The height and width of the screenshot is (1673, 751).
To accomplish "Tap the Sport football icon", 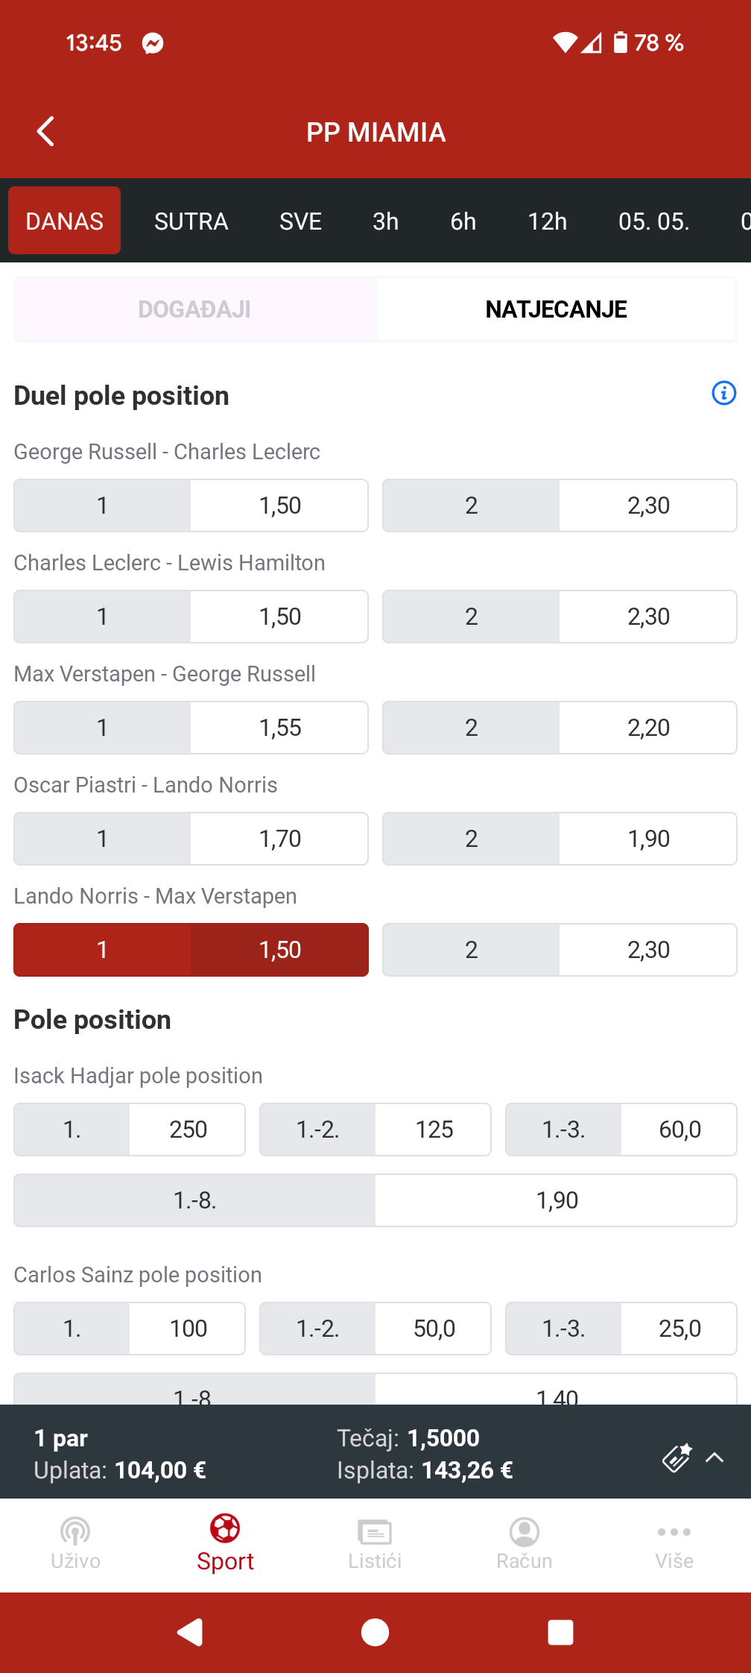I will tap(225, 1528).
